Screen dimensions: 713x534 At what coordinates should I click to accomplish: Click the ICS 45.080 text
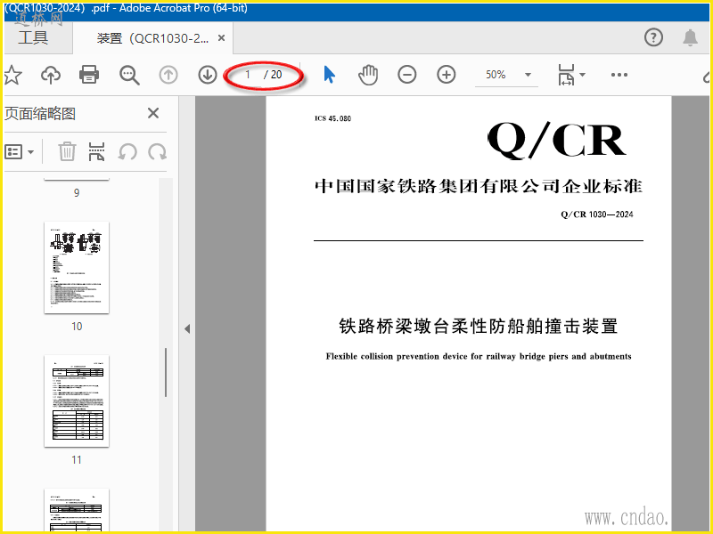coord(332,118)
